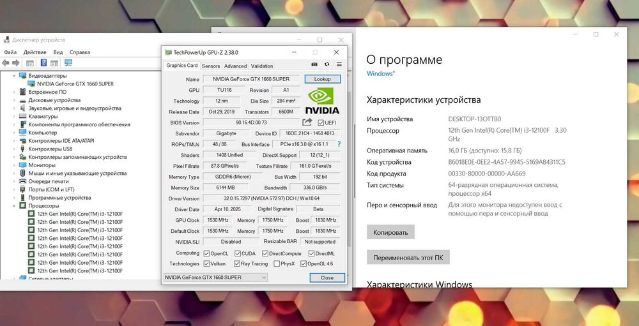Click the GPU-Z Close button

[327, 278]
